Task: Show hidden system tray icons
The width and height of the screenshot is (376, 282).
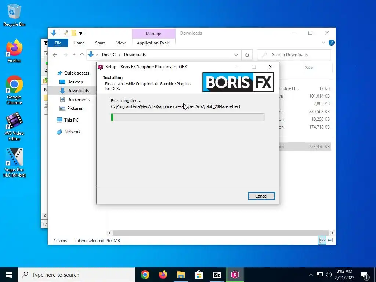Action: 311,275
